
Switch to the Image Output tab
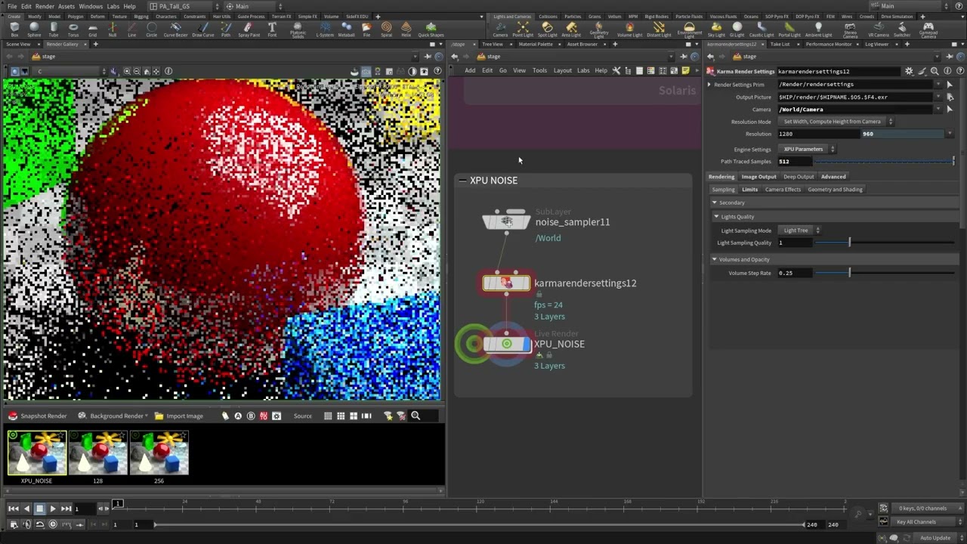click(758, 177)
